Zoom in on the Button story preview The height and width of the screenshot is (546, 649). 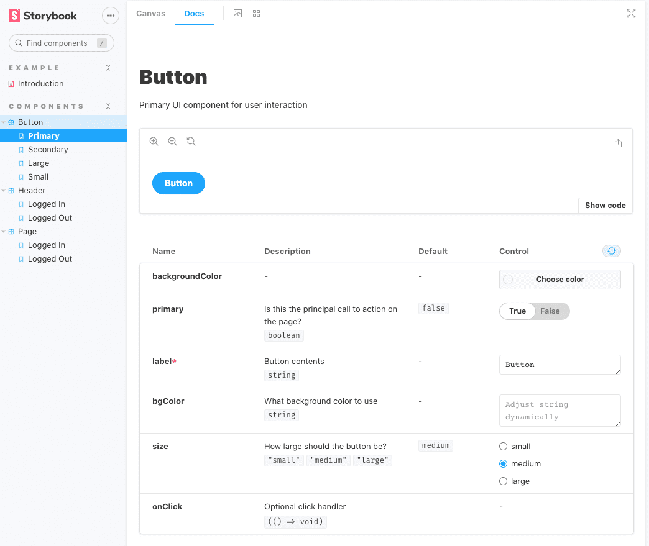coord(154,141)
